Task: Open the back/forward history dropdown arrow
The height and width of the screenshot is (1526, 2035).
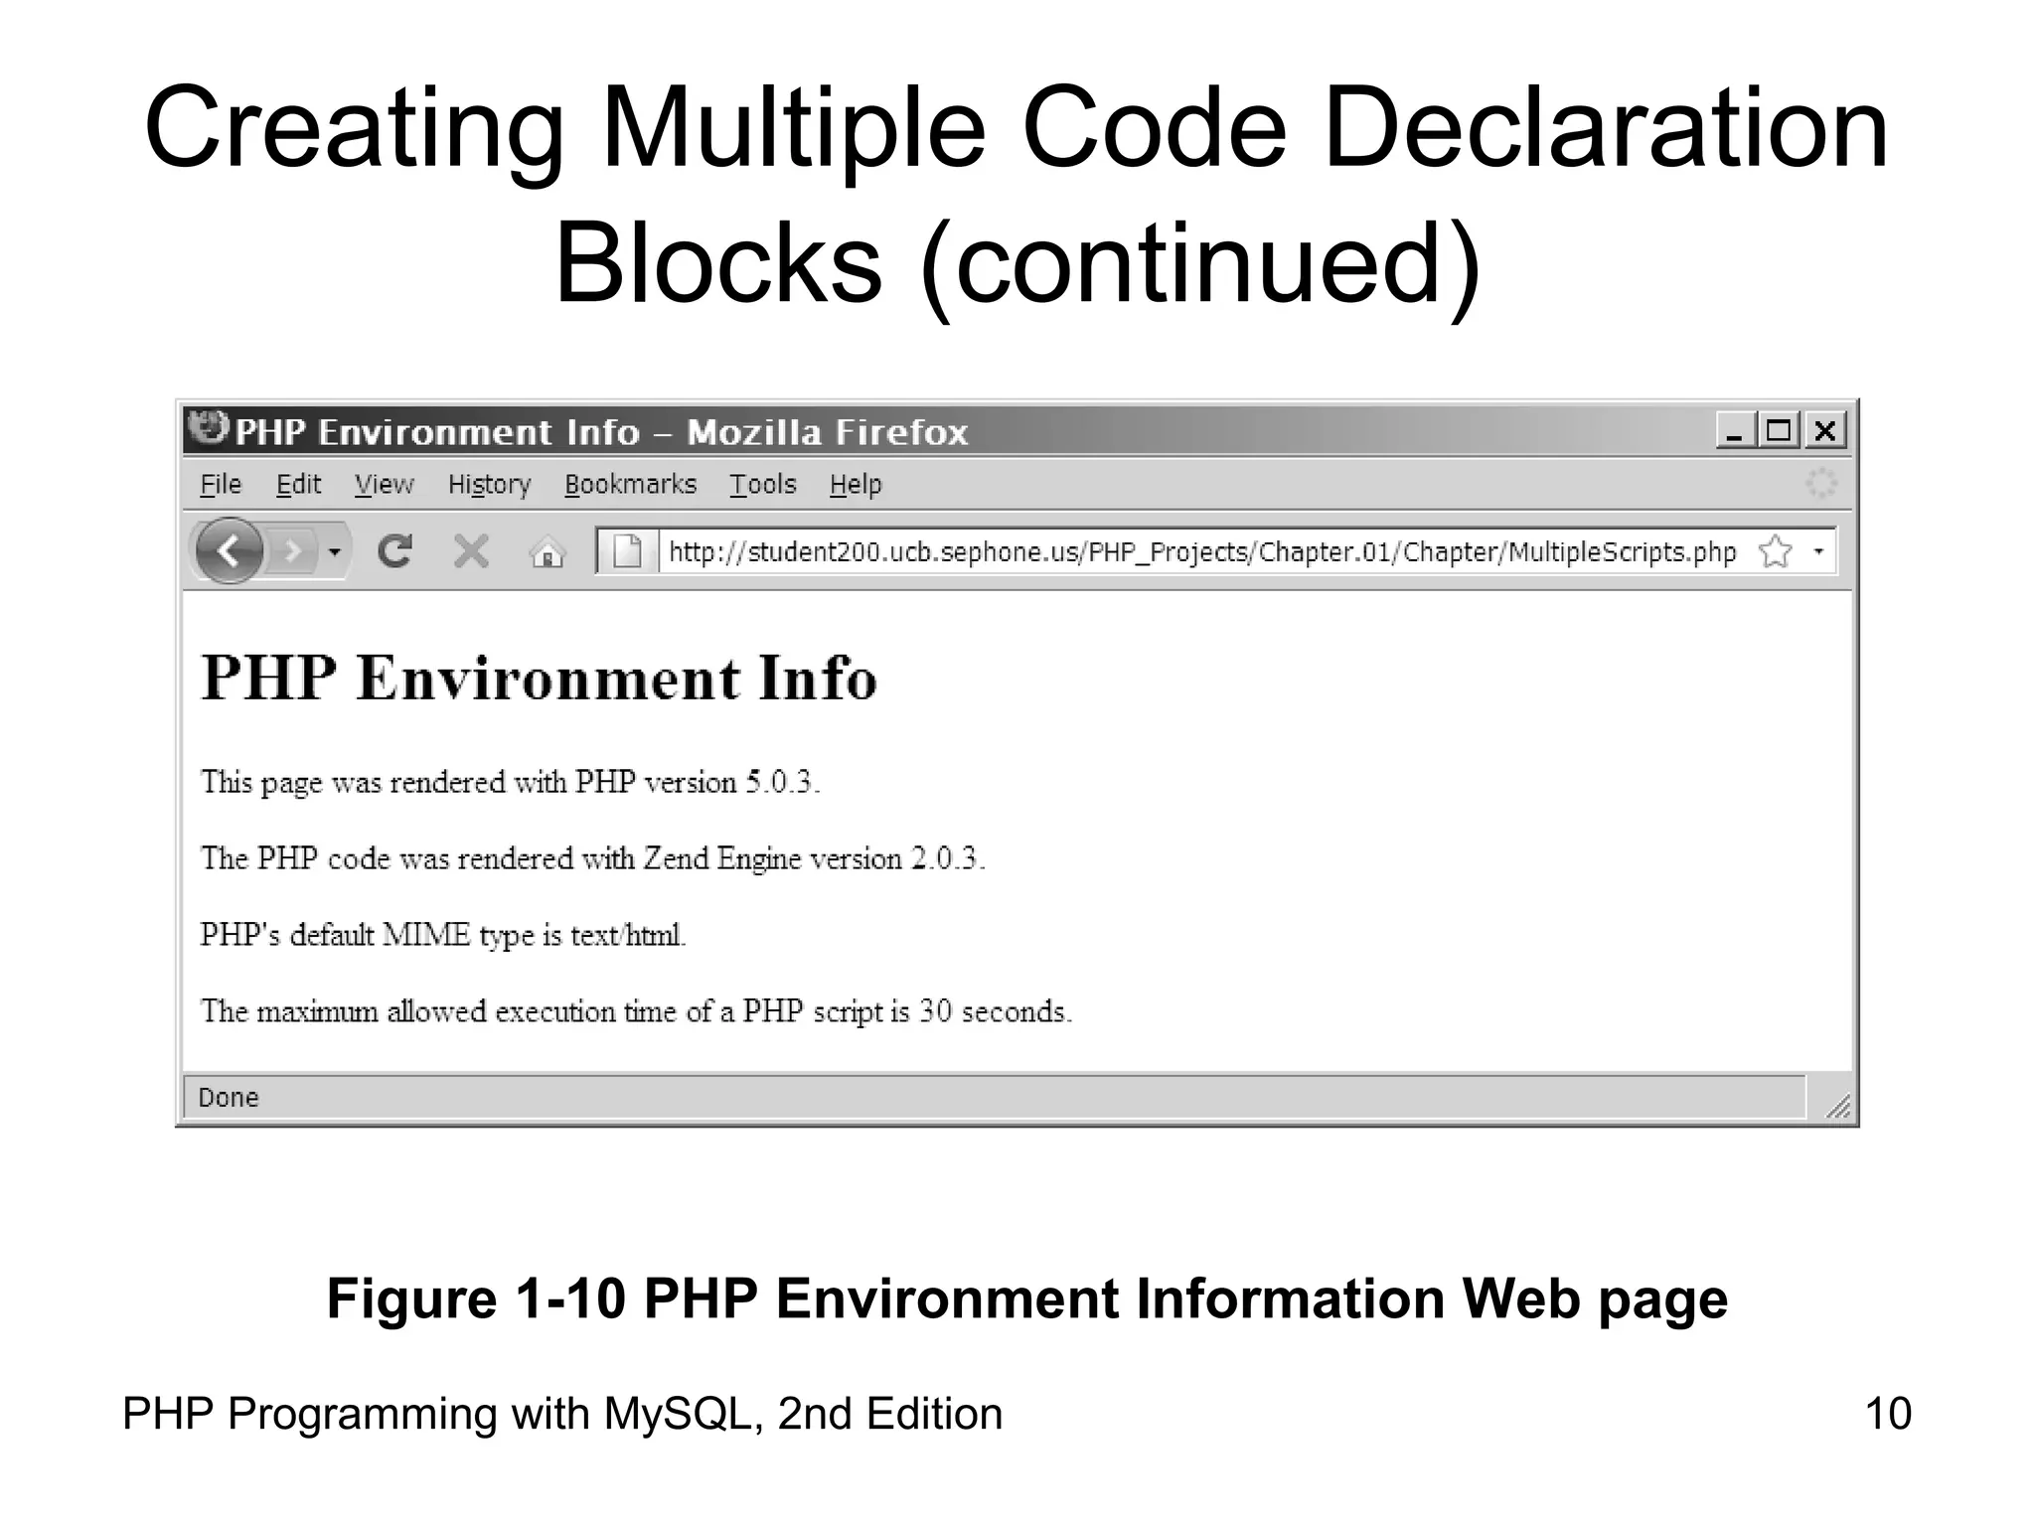Action: pos(335,551)
